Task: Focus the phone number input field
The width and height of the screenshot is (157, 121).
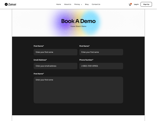Action: click(x=101, y=66)
